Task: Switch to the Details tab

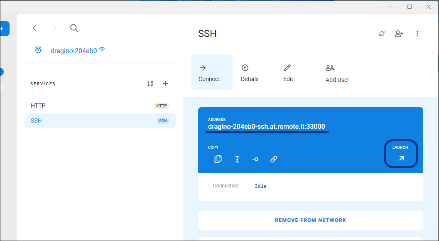Action: pos(250,73)
